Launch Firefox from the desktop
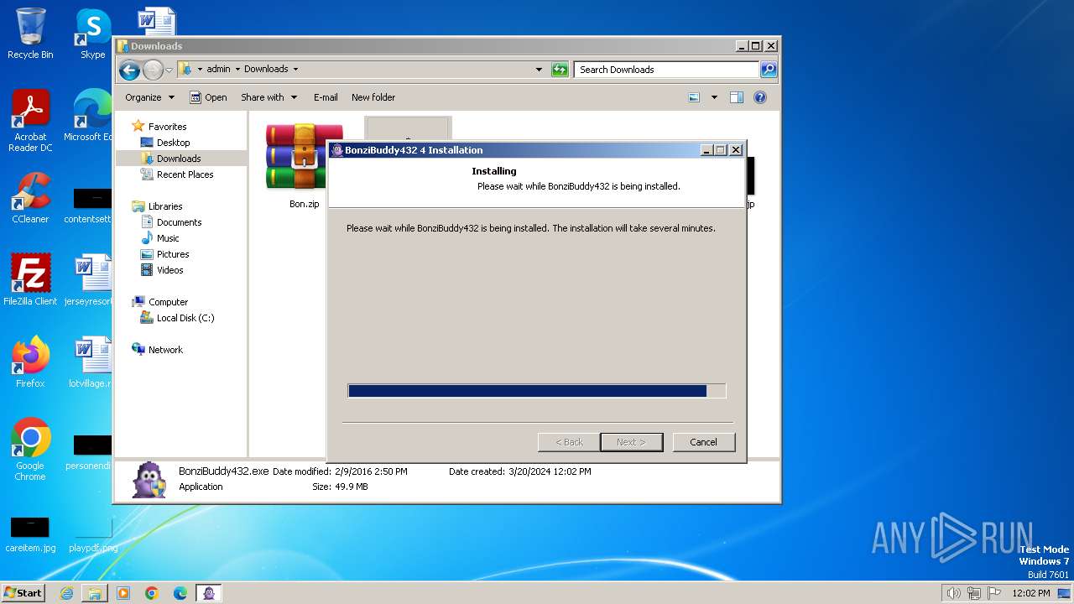 click(x=30, y=362)
